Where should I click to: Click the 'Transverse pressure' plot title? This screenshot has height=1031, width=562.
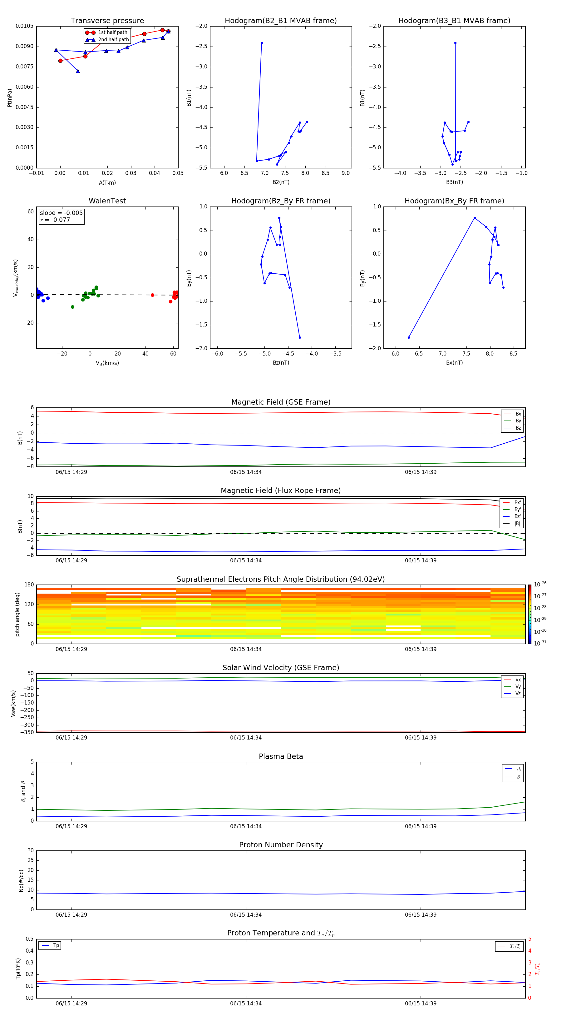coord(107,20)
